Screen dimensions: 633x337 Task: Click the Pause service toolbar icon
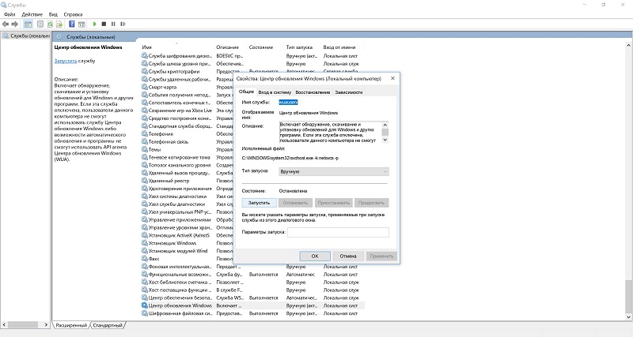(113, 24)
